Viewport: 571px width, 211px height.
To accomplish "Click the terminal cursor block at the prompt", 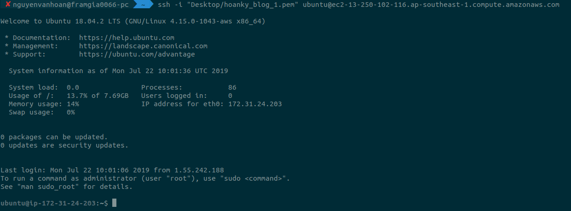I will (114, 203).
